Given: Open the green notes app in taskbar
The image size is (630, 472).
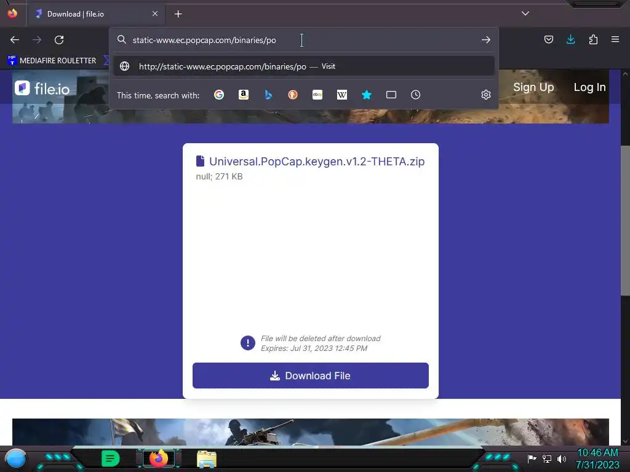Looking at the screenshot, I should click(x=110, y=458).
